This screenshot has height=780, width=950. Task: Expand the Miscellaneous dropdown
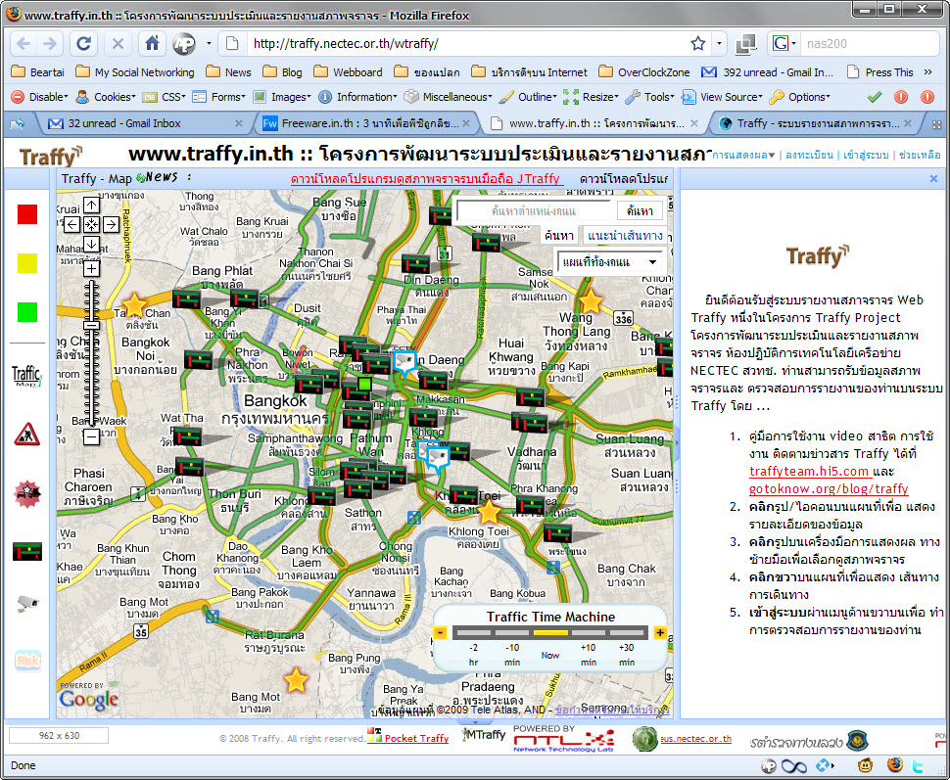pos(449,97)
